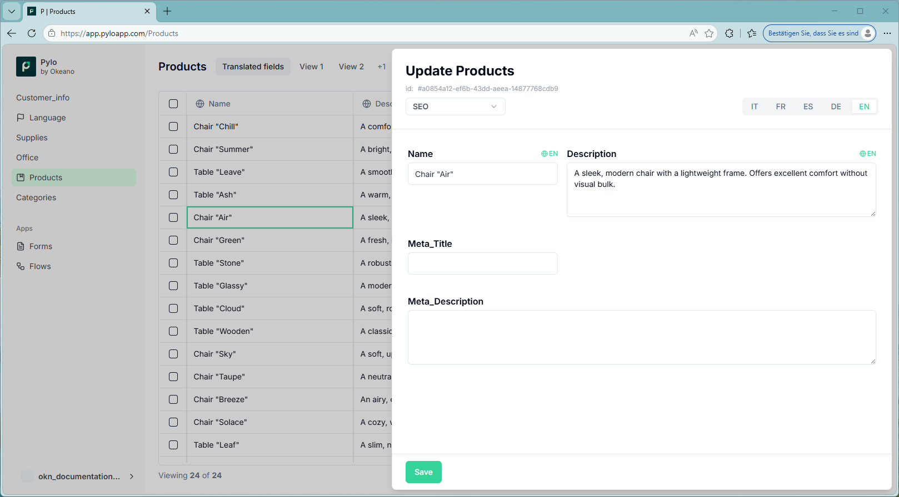Image resolution: width=899 pixels, height=497 pixels.
Task: Add page to favorites with star icon
Action: coord(709,33)
